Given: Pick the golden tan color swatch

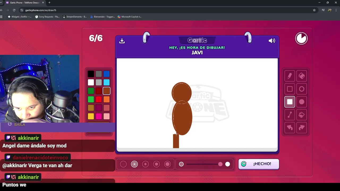Looking at the screenshot, I should tap(91, 108).
